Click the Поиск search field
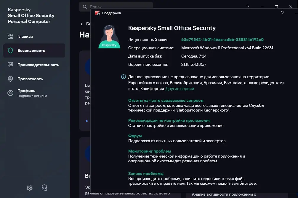The image size is (298, 198). click(118, 6)
